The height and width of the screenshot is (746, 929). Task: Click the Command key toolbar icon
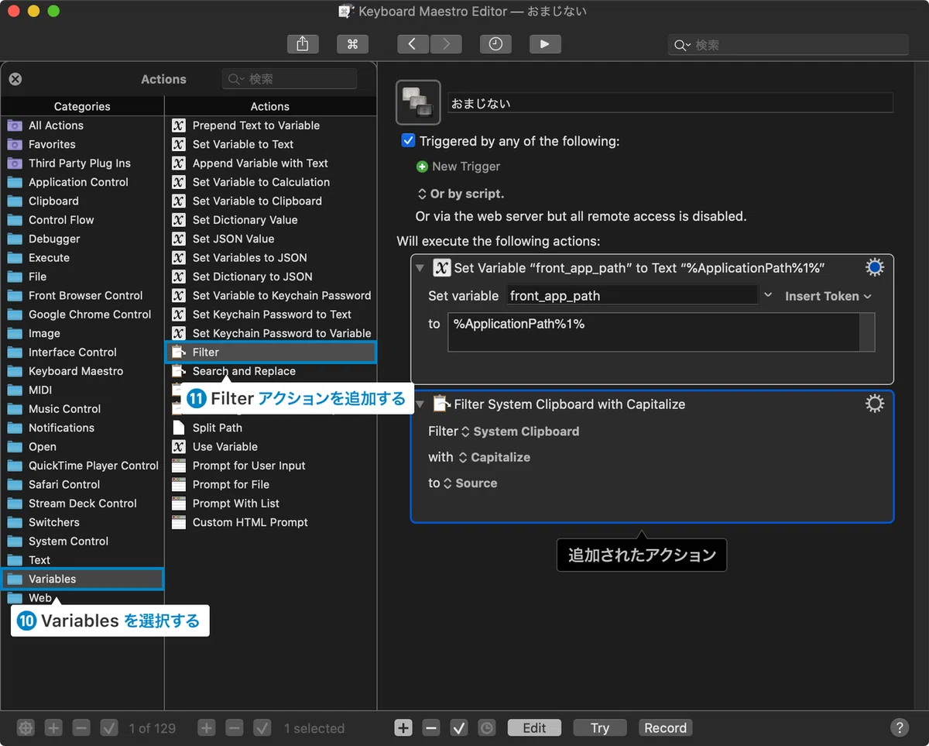[352, 44]
